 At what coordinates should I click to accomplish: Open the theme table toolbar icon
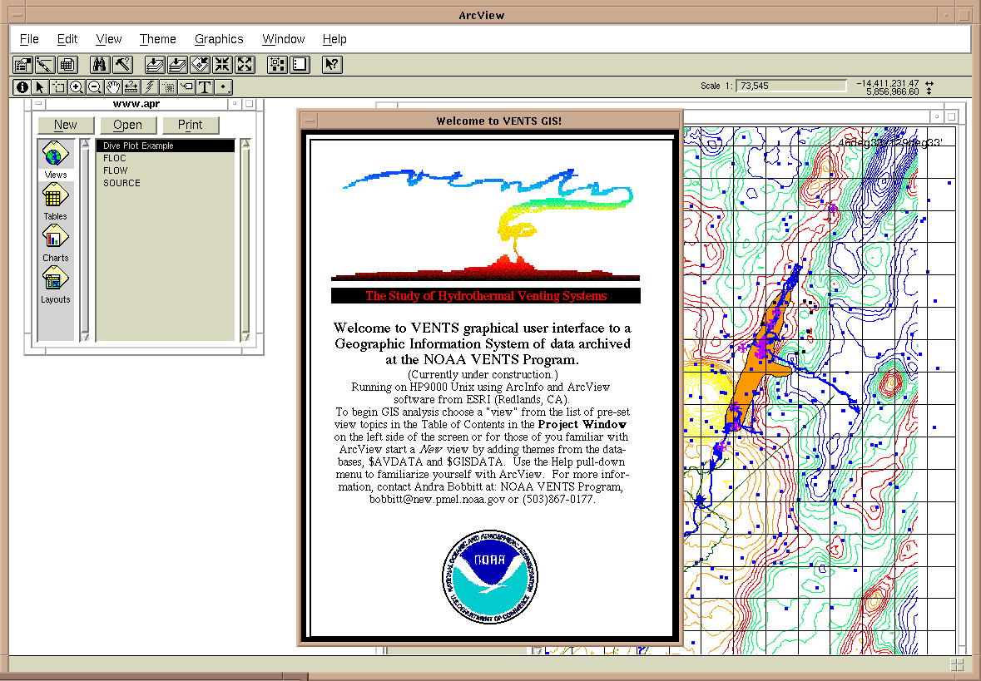tap(67, 64)
